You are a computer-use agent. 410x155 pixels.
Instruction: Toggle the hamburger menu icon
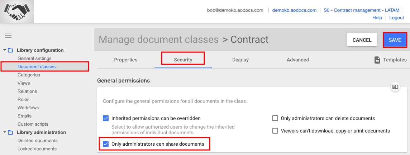pos(8,36)
